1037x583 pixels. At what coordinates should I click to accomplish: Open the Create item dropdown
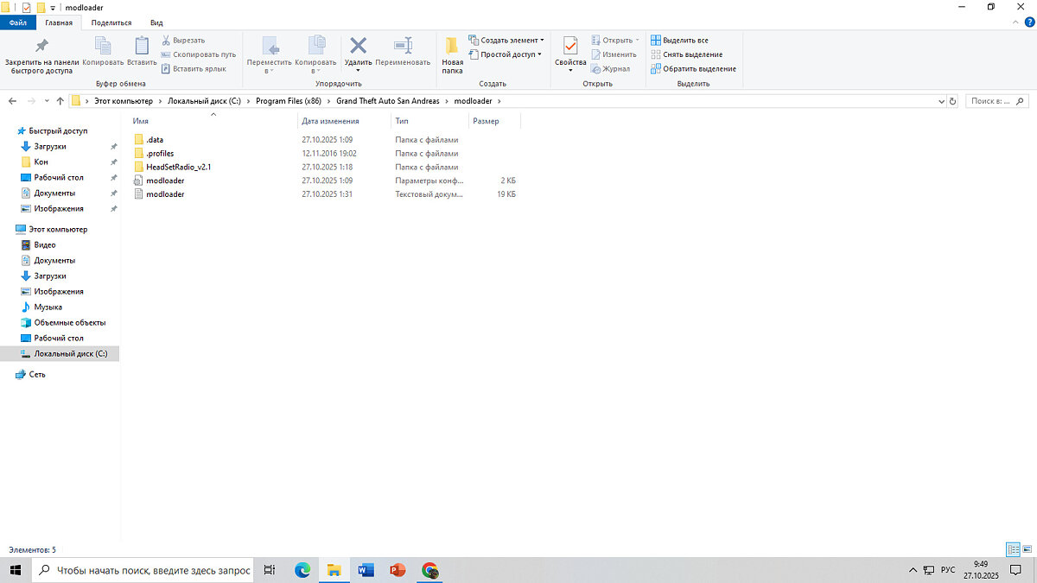[507, 40]
